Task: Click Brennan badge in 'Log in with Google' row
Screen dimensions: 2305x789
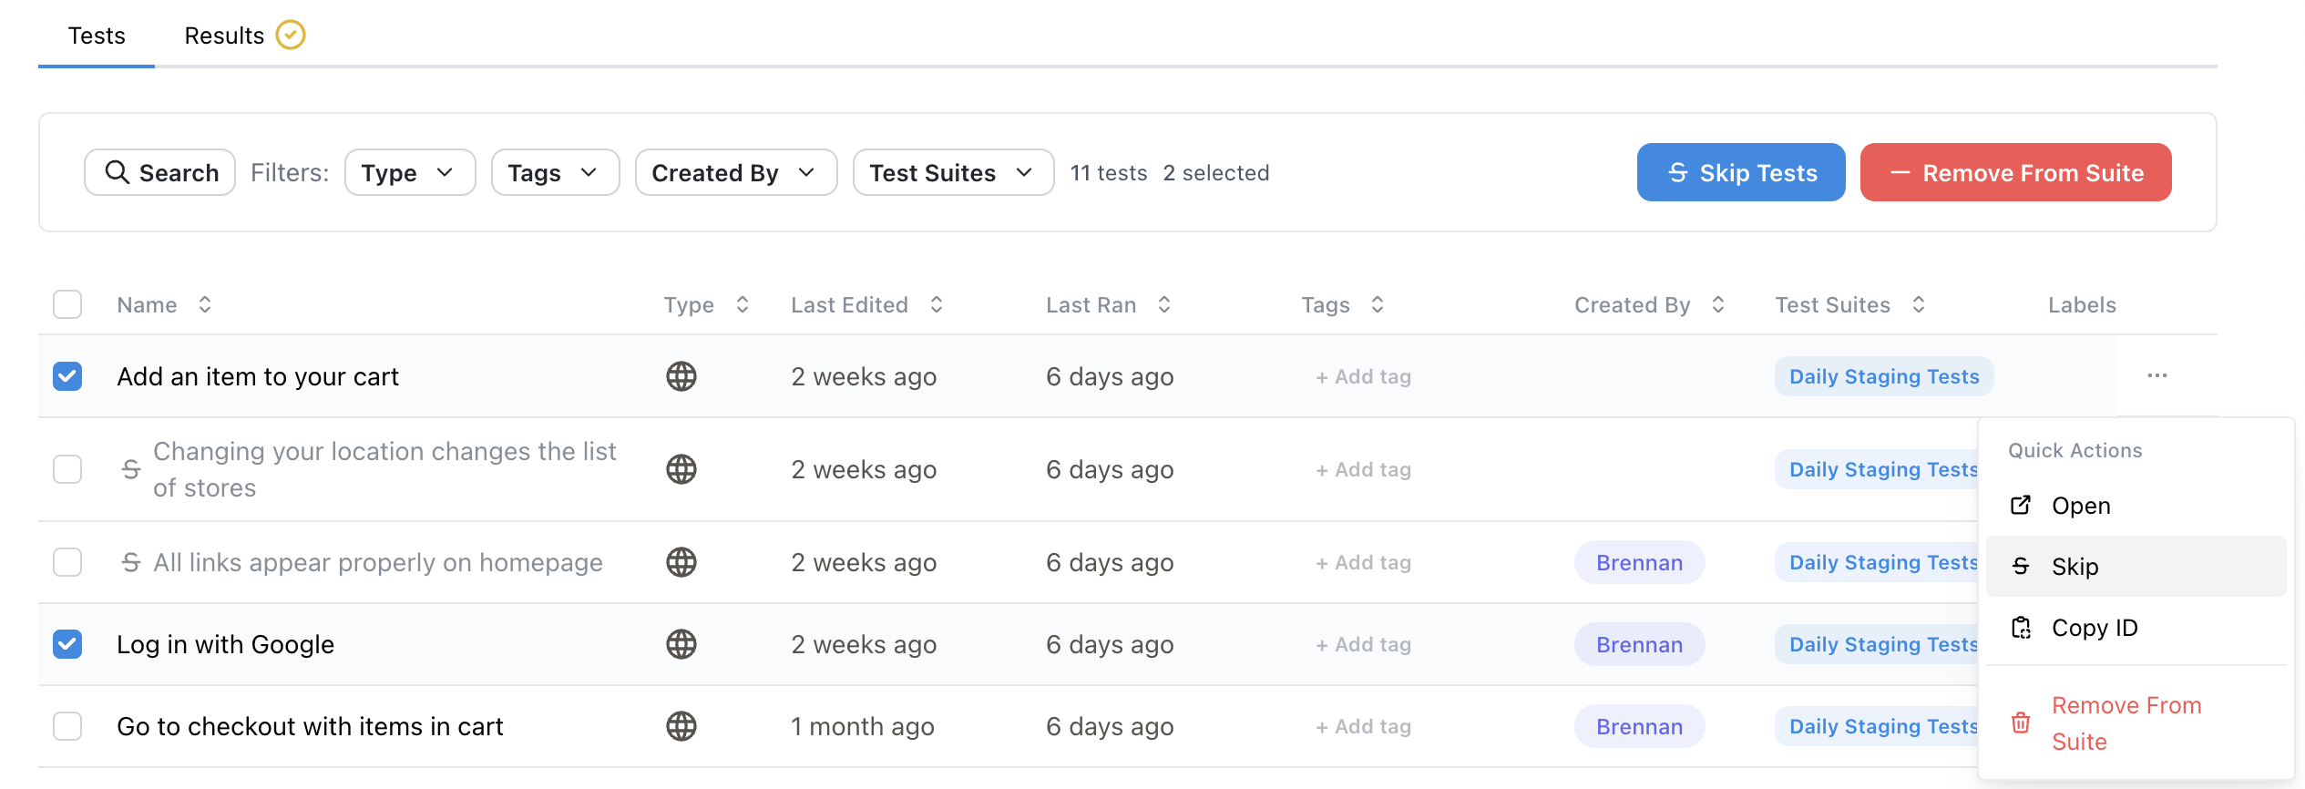Action: click(1639, 644)
